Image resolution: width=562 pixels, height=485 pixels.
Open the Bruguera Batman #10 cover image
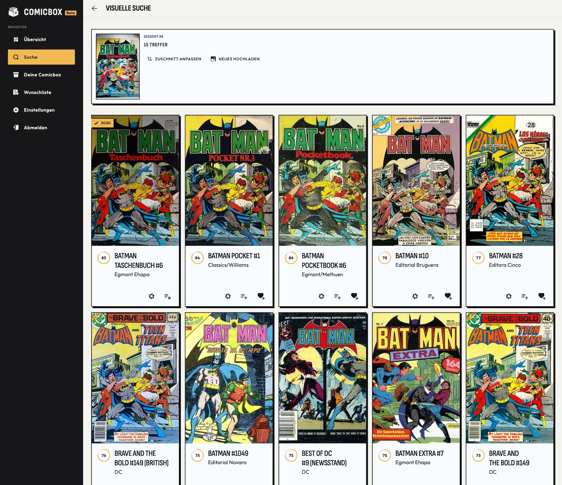click(416, 180)
